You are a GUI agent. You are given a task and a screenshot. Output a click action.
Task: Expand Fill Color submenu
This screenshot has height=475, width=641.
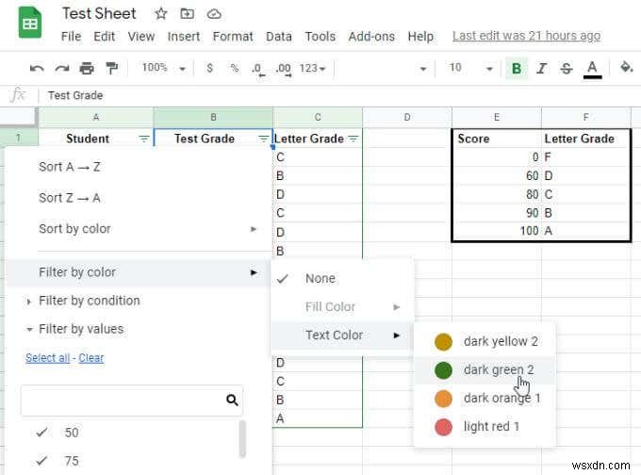pyautogui.click(x=342, y=306)
